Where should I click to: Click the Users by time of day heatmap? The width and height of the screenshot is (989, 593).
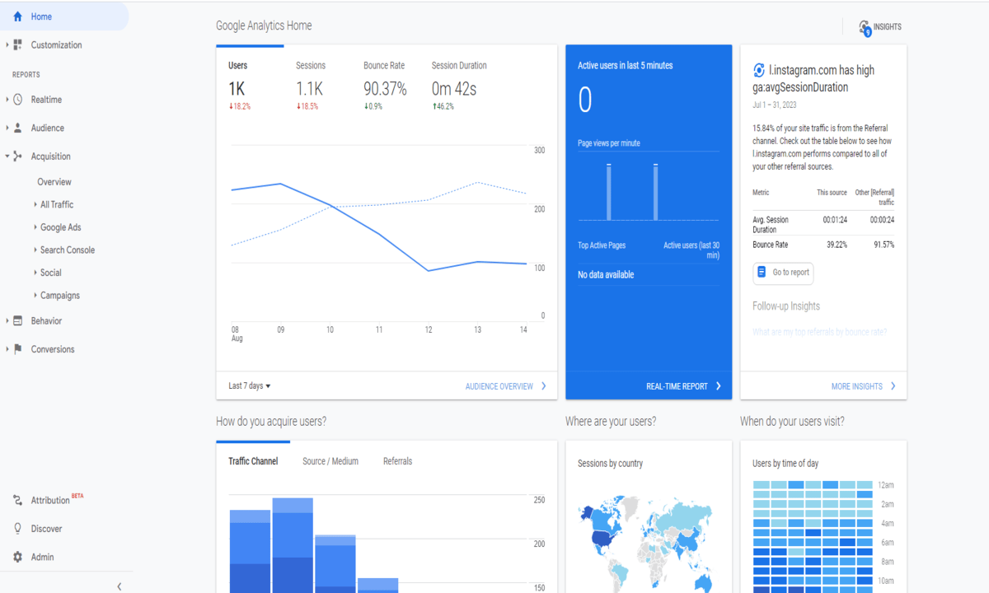(x=813, y=537)
